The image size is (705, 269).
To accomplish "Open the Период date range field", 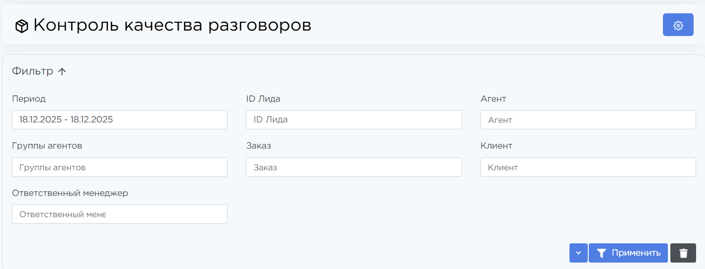I will pyautogui.click(x=119, y=119).
